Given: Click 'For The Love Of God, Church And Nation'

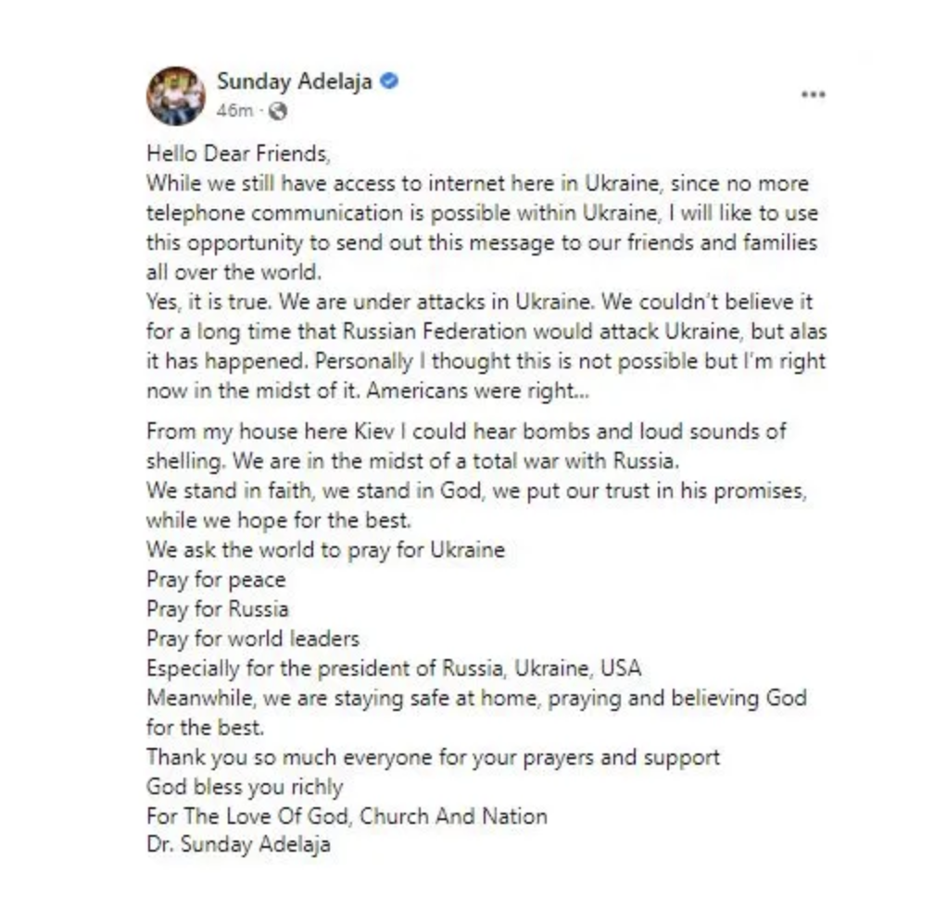Looking at the screenshot, I should 347,816.
